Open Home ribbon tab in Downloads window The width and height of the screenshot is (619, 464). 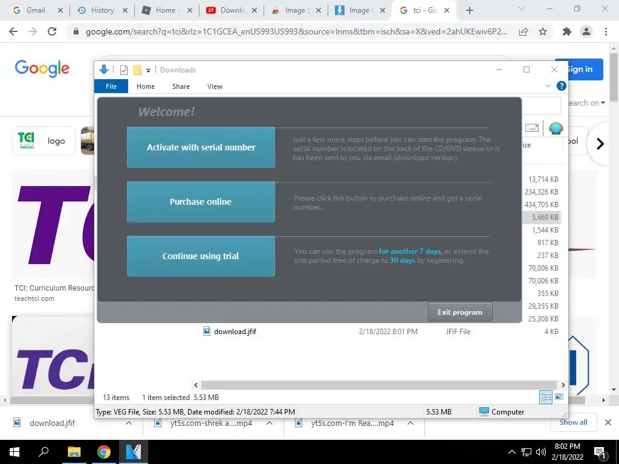(146, 86)
